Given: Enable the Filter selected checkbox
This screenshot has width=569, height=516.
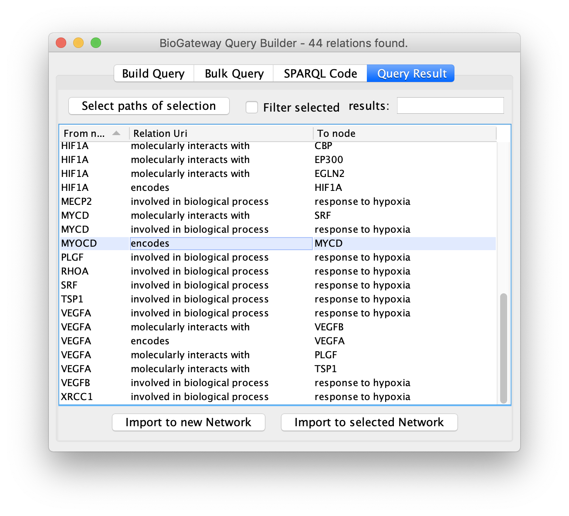Looking at the screenshot, I should click(x=252, y=107).
